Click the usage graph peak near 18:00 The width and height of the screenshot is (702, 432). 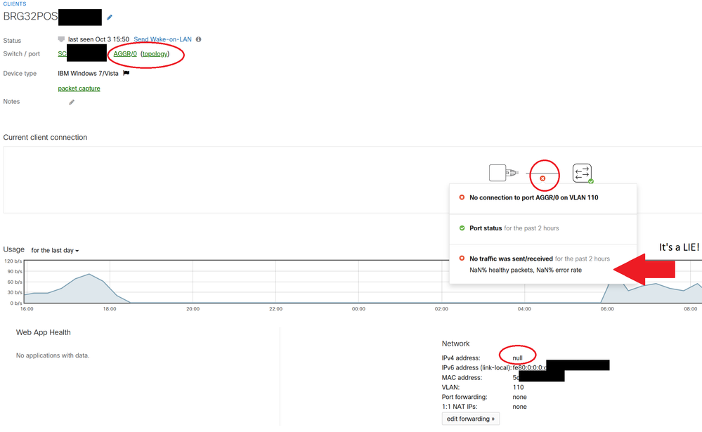click(x=89, y=275)
